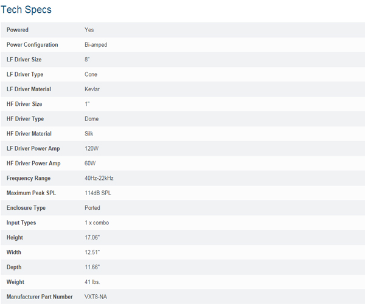Click the 60W HF power amp value
This screenshot has height=304, width=365.
point(90,164)
